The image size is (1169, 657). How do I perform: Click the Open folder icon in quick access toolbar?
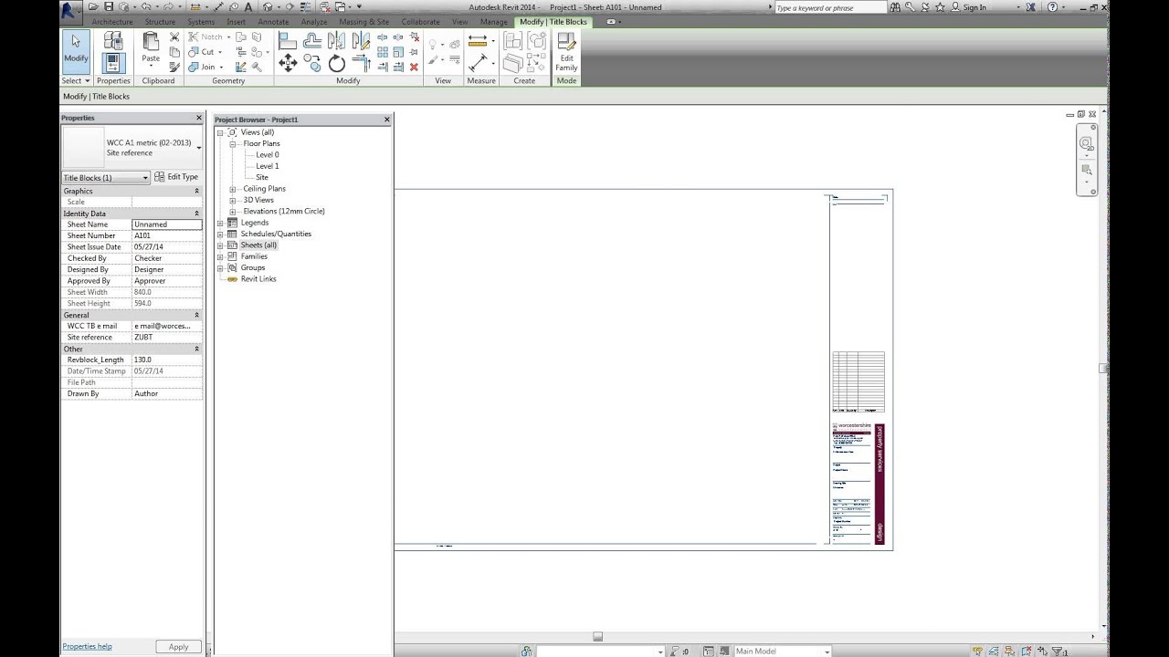[x=94, y=6]
